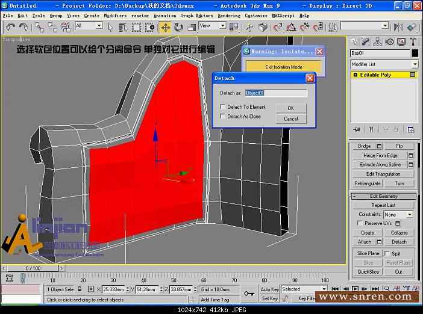The image size is (423, 314).
Task: Open the Modifiers menu
Action: (115, 15)
